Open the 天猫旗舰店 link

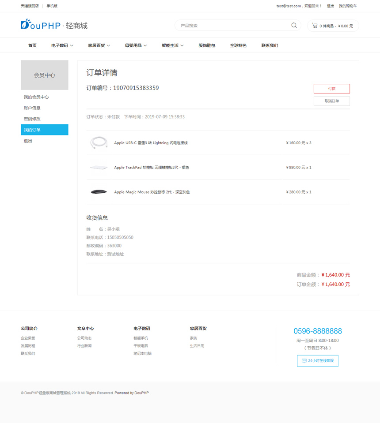30,6
